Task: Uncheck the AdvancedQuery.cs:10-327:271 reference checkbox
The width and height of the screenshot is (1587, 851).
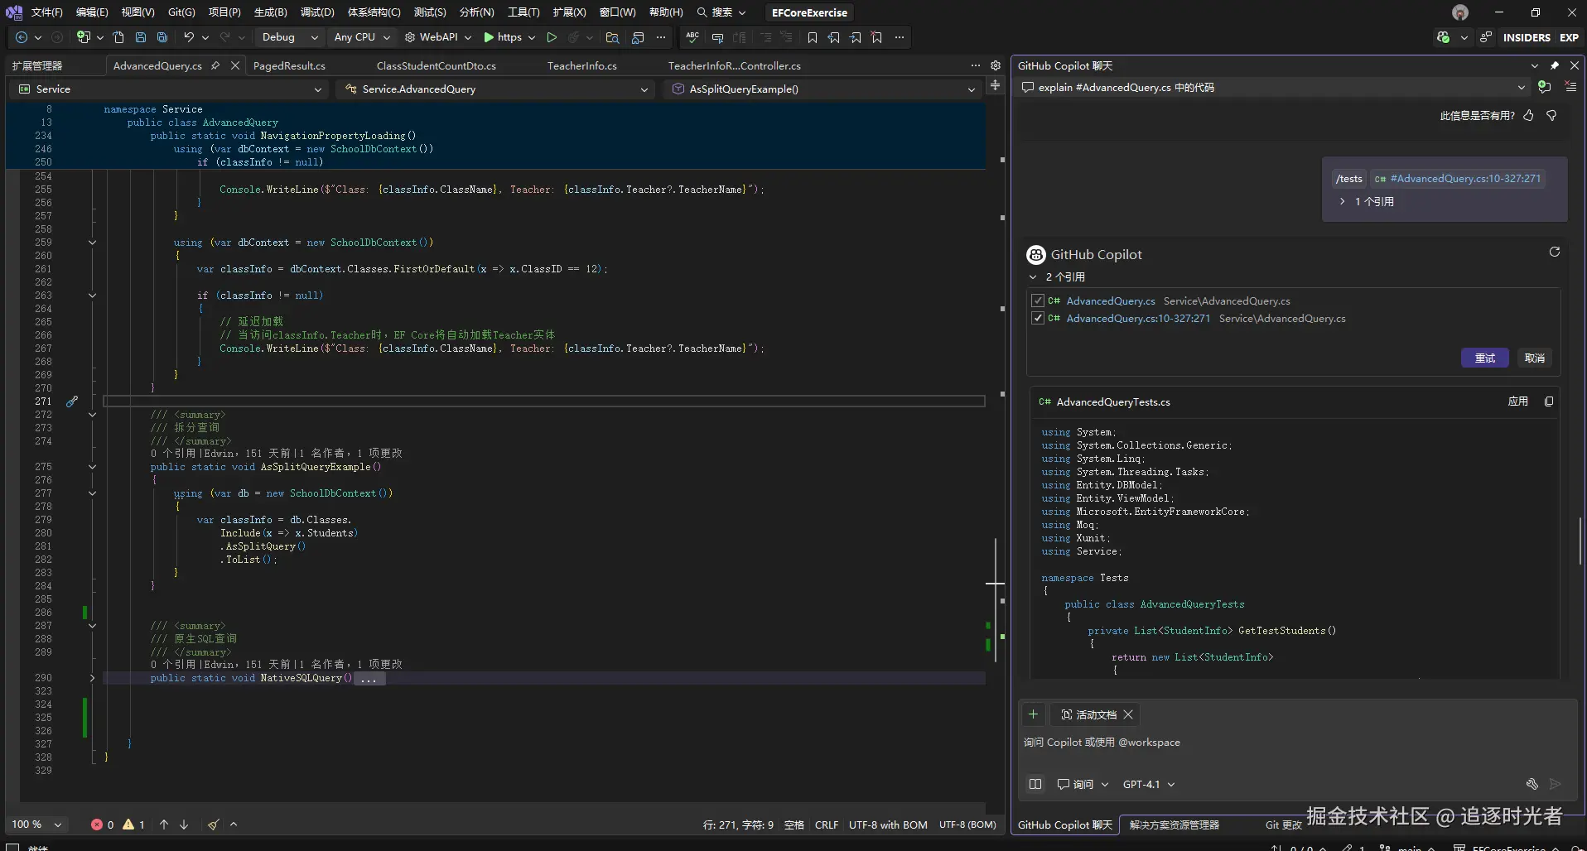Action: point(1038,318)
